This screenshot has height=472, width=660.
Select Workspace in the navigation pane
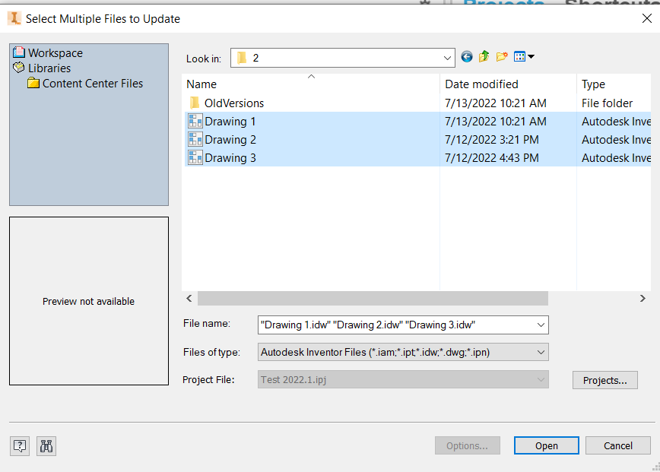coord(55,53)
